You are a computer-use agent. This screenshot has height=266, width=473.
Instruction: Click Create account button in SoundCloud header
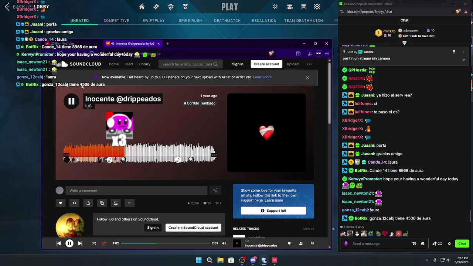coord(266,64)
